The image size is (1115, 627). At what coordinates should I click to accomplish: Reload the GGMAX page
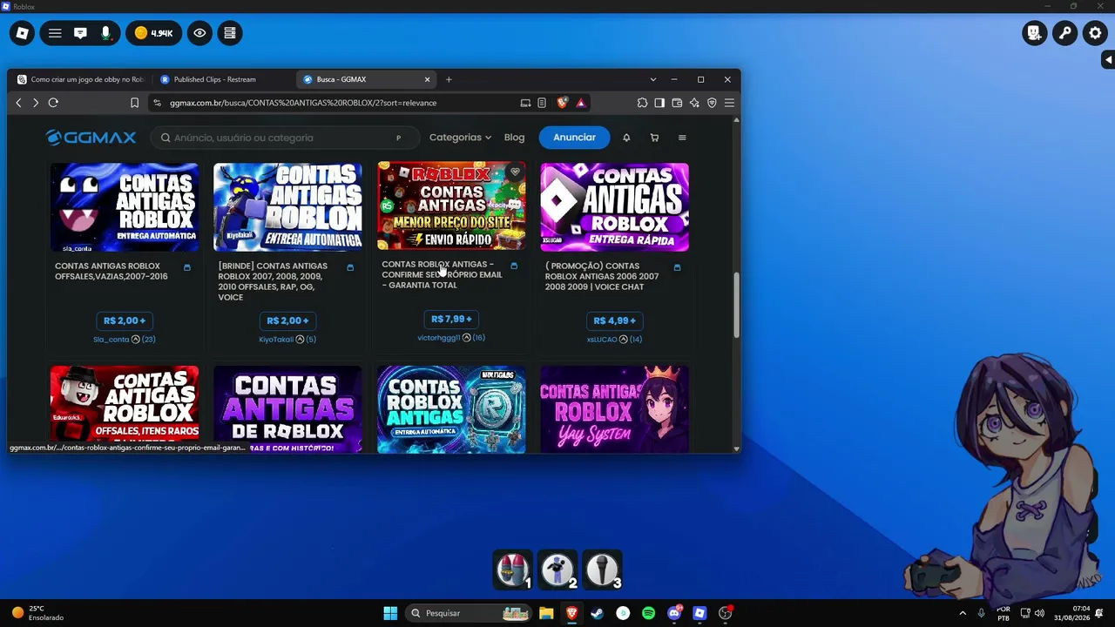(53, 103)
